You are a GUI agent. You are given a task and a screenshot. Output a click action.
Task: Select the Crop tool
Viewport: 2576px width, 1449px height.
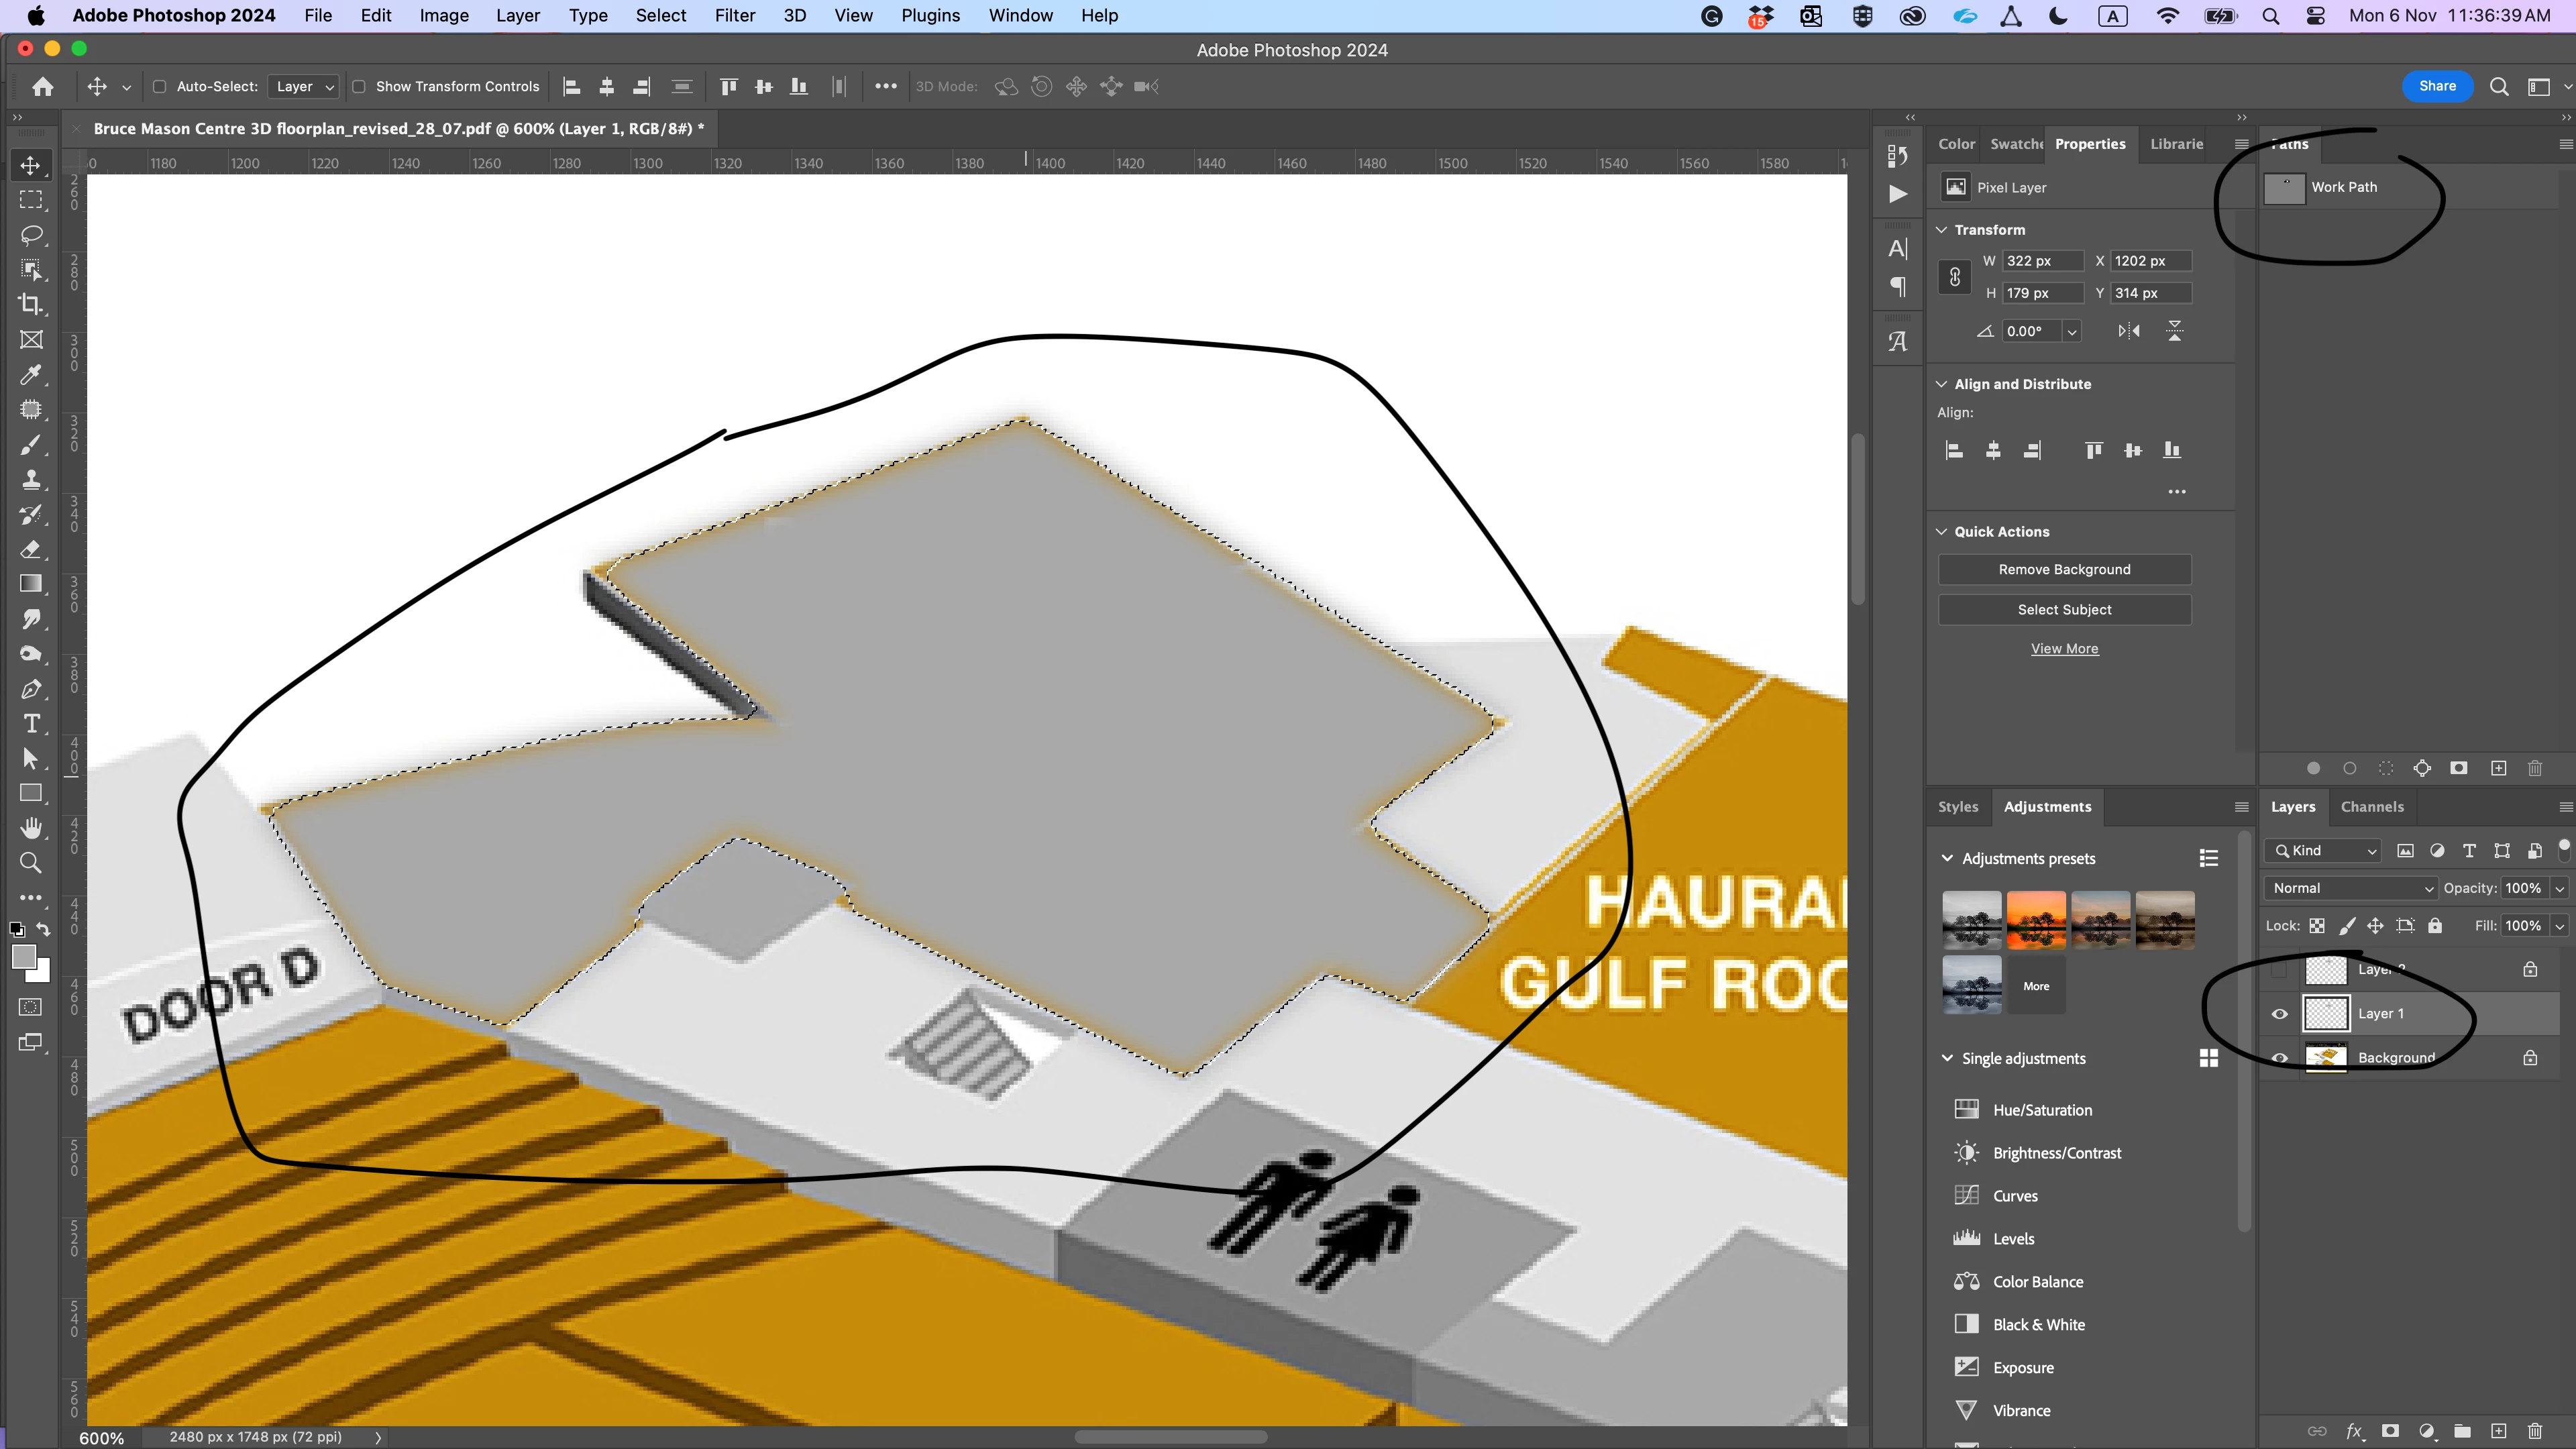click(x=31, y=305)
